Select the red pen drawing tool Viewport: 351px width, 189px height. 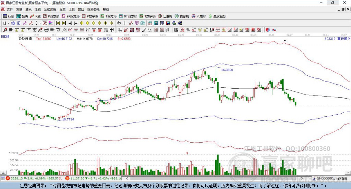pyautogui.click(x=5, y=30)
